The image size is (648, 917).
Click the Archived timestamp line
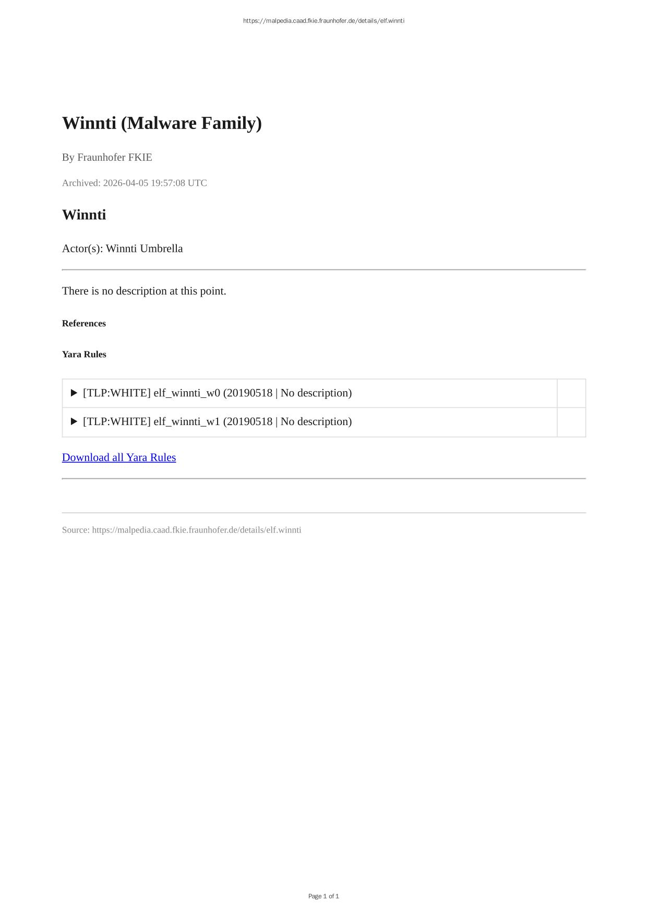tap(135, 183)
